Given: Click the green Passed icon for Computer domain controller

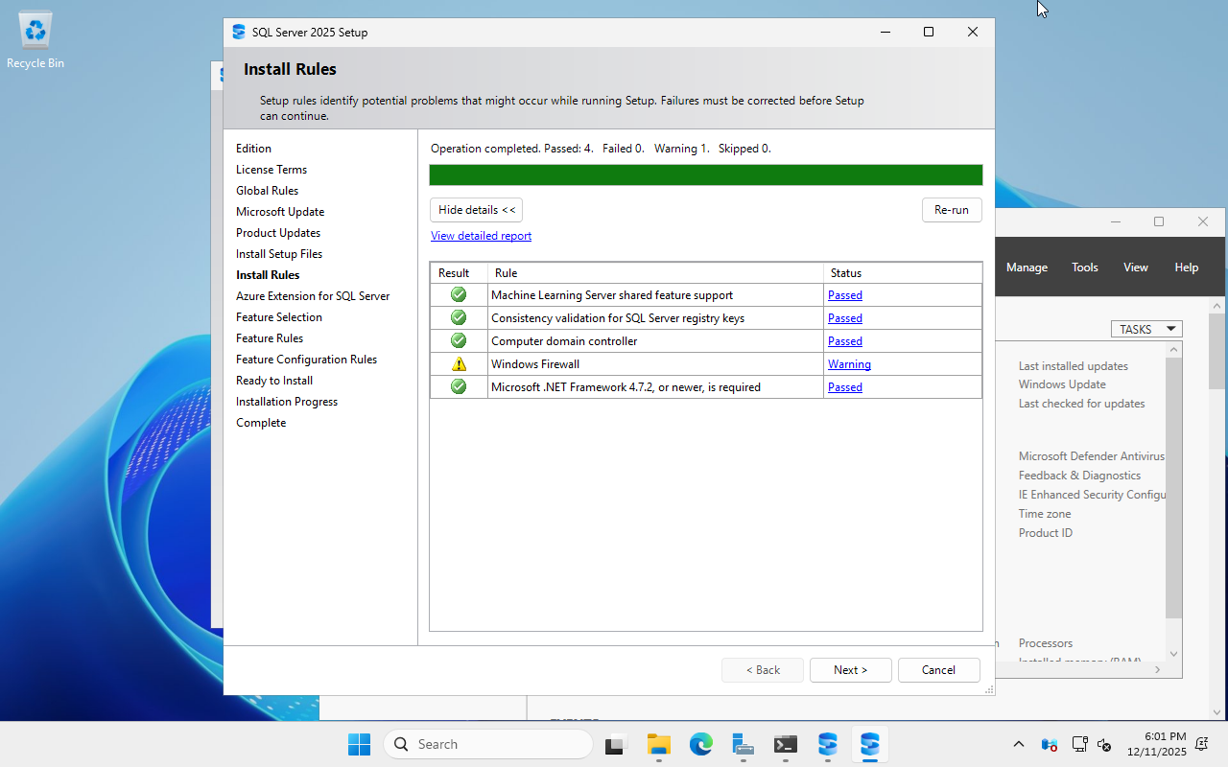Looking at the screenshot, I should pyautogui.click(x=459, y=340).
